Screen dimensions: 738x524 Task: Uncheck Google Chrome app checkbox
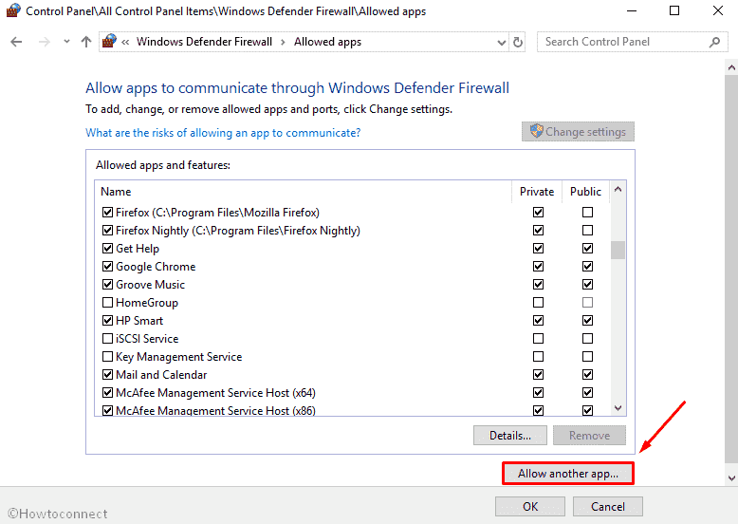click(x=108, y=267)
